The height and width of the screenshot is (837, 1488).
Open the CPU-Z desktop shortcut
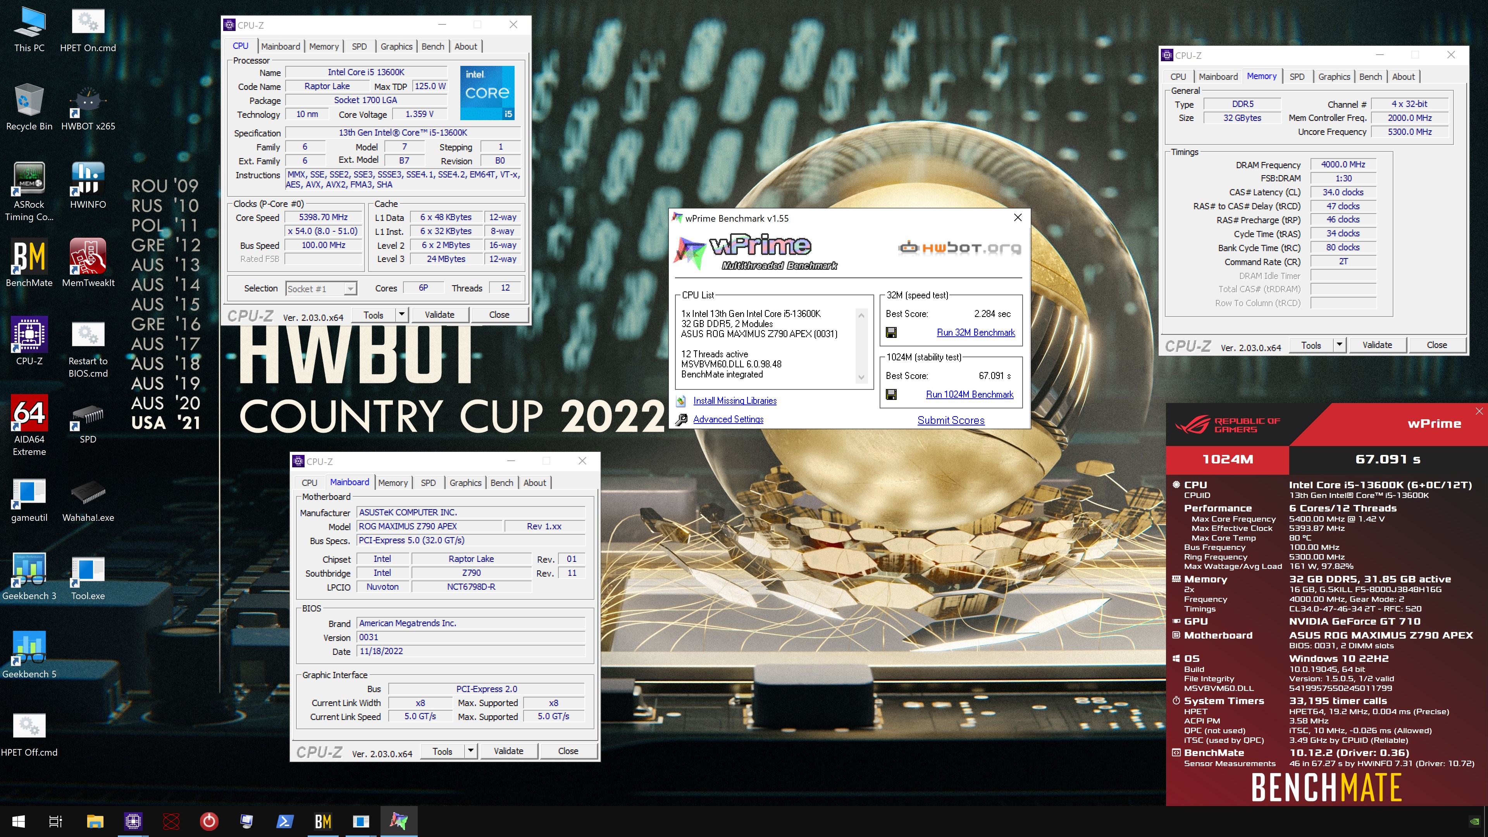[x=29, y=342]
